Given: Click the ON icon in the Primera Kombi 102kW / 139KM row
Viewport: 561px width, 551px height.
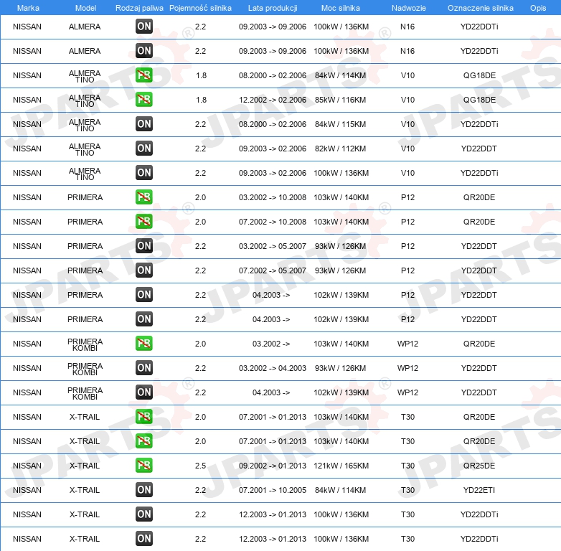Looking at the screenshot, I should (143, 392).
